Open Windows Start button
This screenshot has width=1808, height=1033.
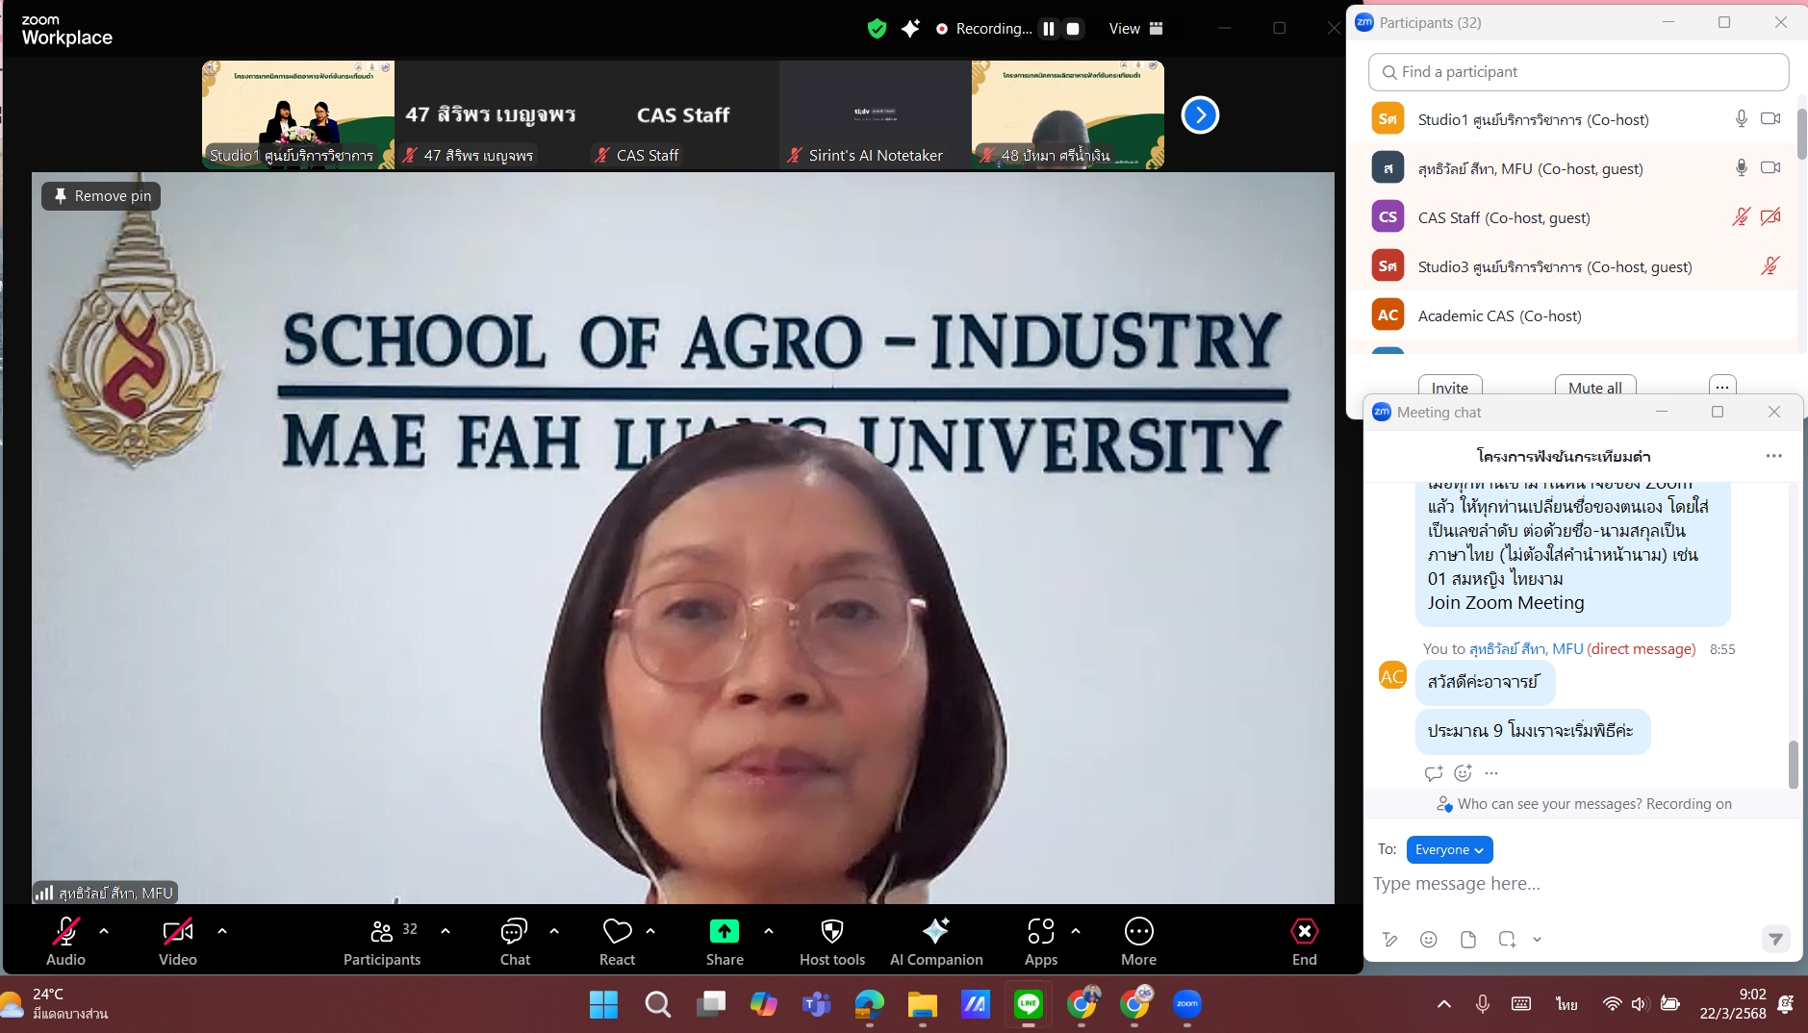[603, 1004]
